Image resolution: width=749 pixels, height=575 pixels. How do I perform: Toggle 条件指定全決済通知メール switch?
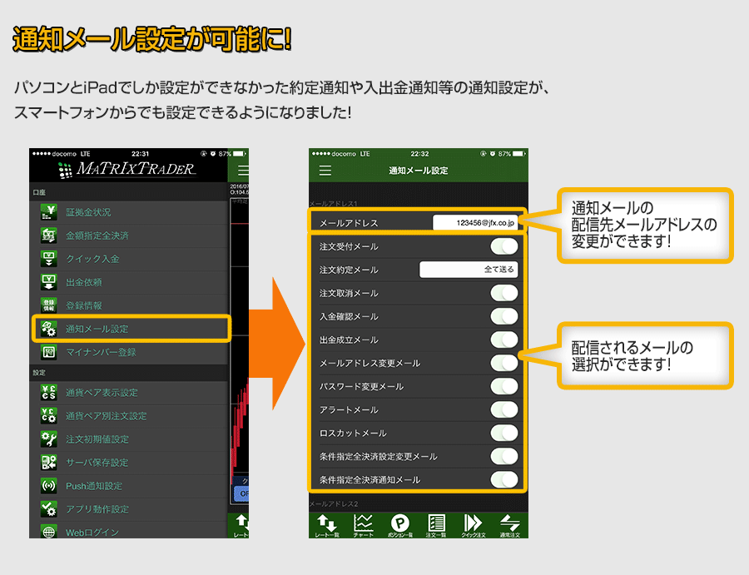point(504,479)
